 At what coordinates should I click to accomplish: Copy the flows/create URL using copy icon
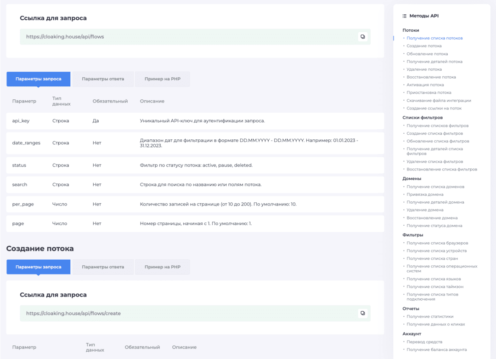tap(363, 313)
